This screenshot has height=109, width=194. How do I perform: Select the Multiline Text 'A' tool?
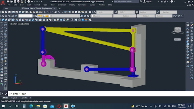pyautogui.click(x=2, y=81)
